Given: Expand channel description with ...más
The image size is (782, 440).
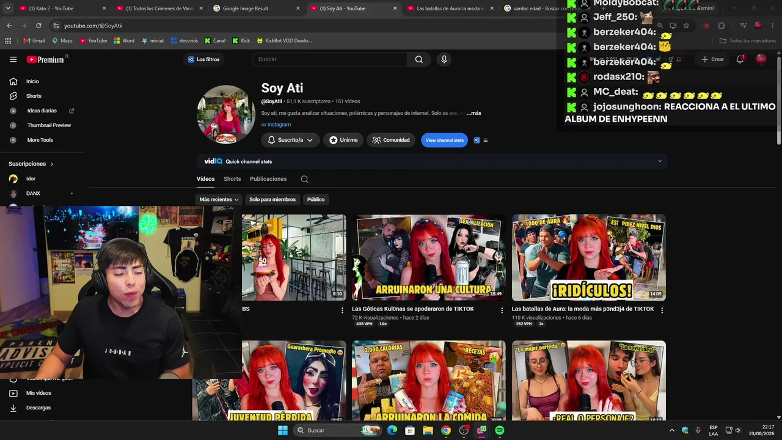Looking at the screenshot, I should click(474, 113).
